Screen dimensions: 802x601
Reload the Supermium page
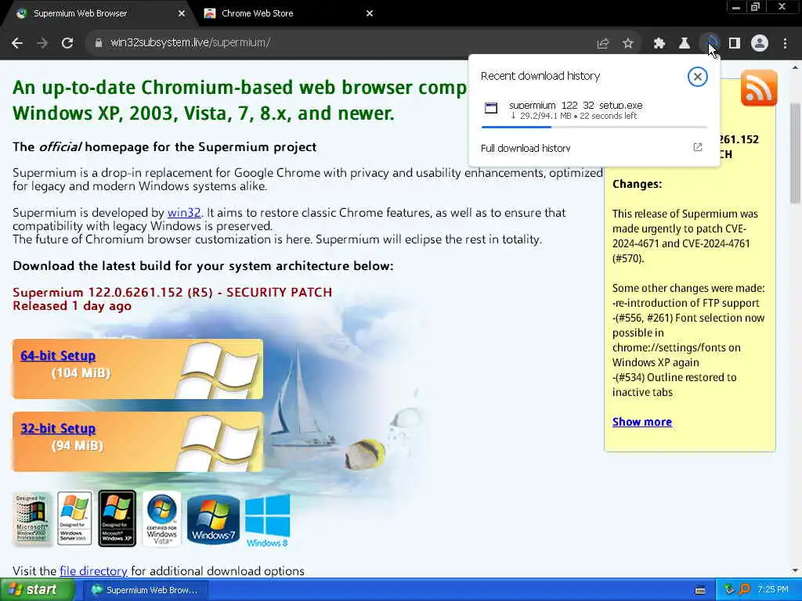[x=67, y=43]
